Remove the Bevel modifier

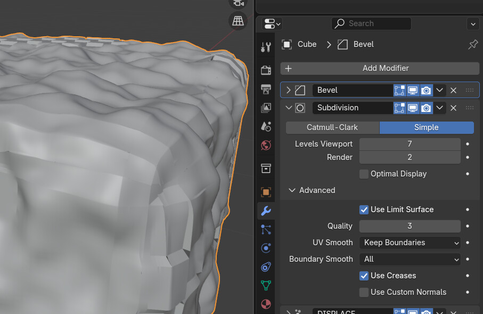453,91
